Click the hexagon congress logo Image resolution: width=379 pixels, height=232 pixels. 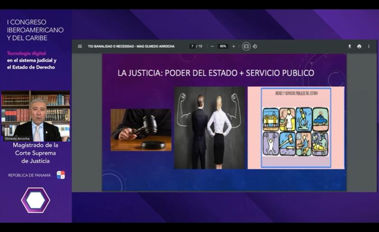(x=36, y=200)
